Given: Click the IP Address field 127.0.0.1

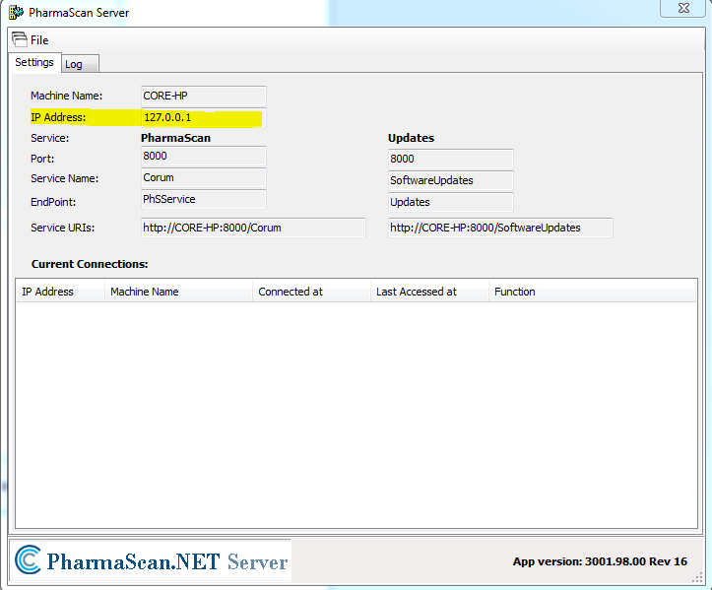Looking at the screenshot, I should (x=203, y=118).
